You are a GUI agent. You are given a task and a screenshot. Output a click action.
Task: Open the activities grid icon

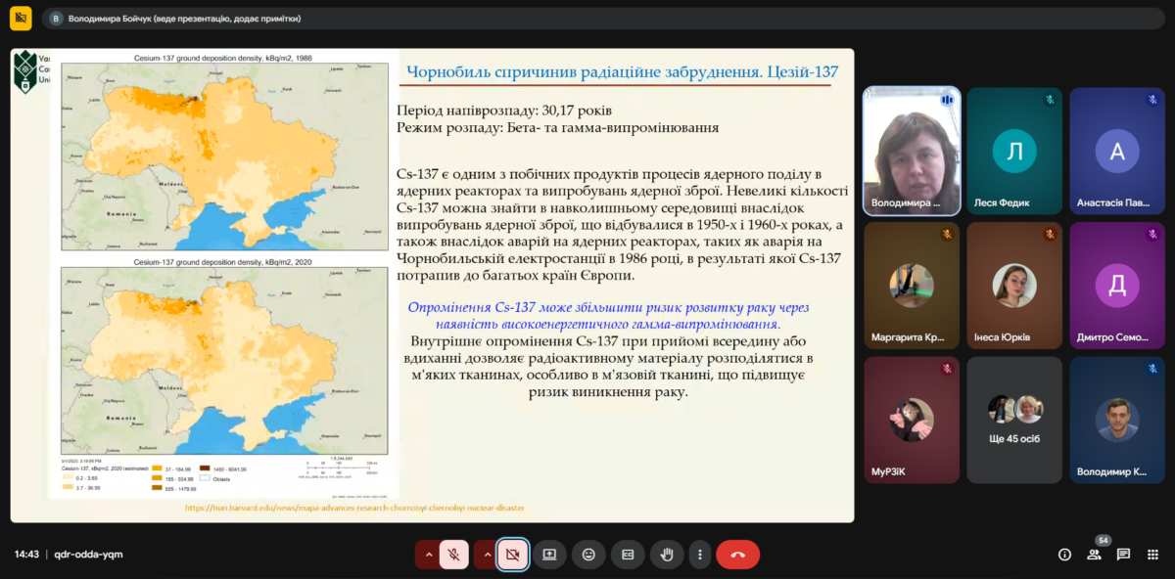[x=1152, y=555]
